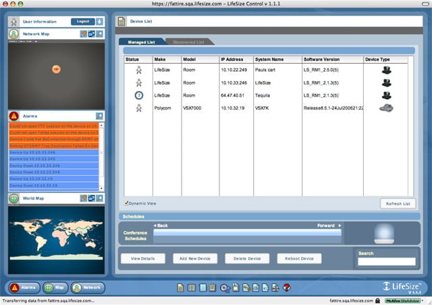Viewport: 432px width, 305px height.
Task: Open the Network button in the bottom bar
Action: [88, 287]
